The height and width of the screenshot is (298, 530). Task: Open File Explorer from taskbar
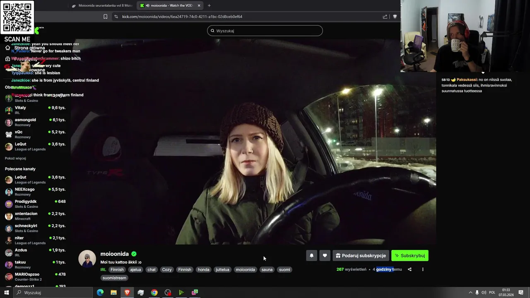113,293
